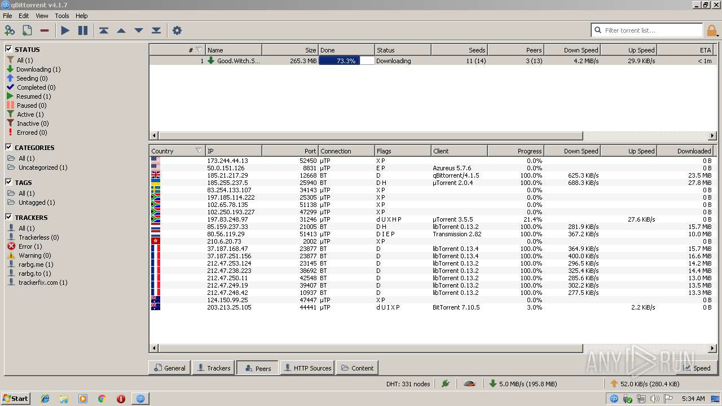Toggle the TRACKERS section checkbox
The height and width of the screenshot is (406, 722).
pos(9,217)
